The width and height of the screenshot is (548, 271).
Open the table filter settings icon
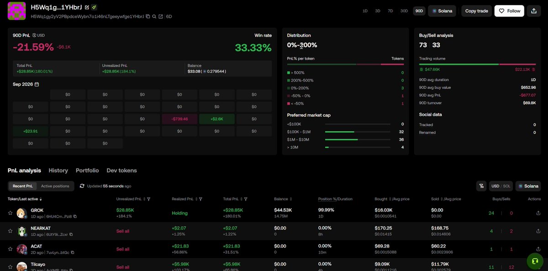tap(481, 186)
